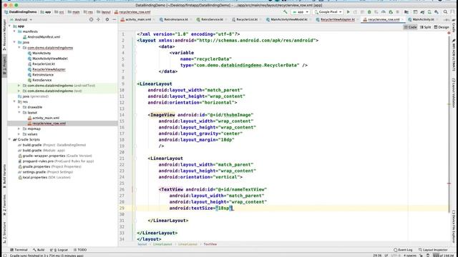The width and height of the screenshot is (458, 257).
Task: Open the Project Structure toolbar icon
Action: pos(406,12)
